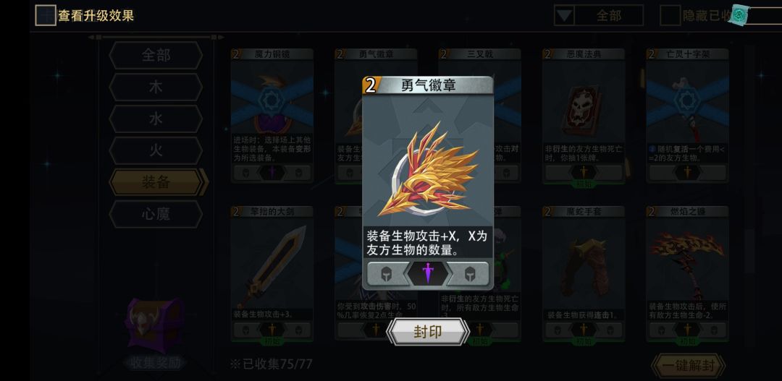Switch to the 木 category tab
The image size is (782, 381).
[x=156, y=87]
